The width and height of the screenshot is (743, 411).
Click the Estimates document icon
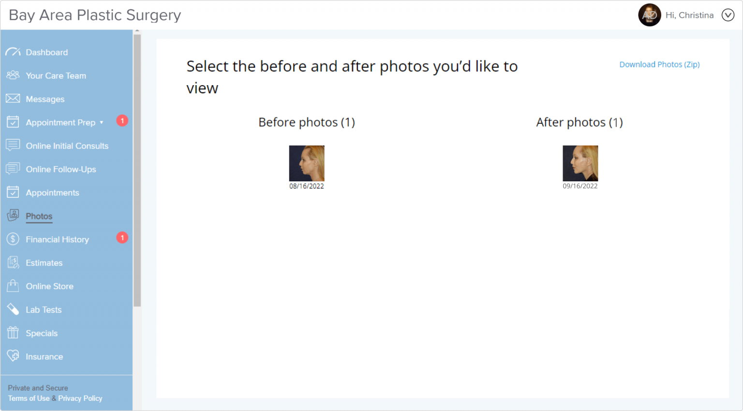(x=13, y=263)
